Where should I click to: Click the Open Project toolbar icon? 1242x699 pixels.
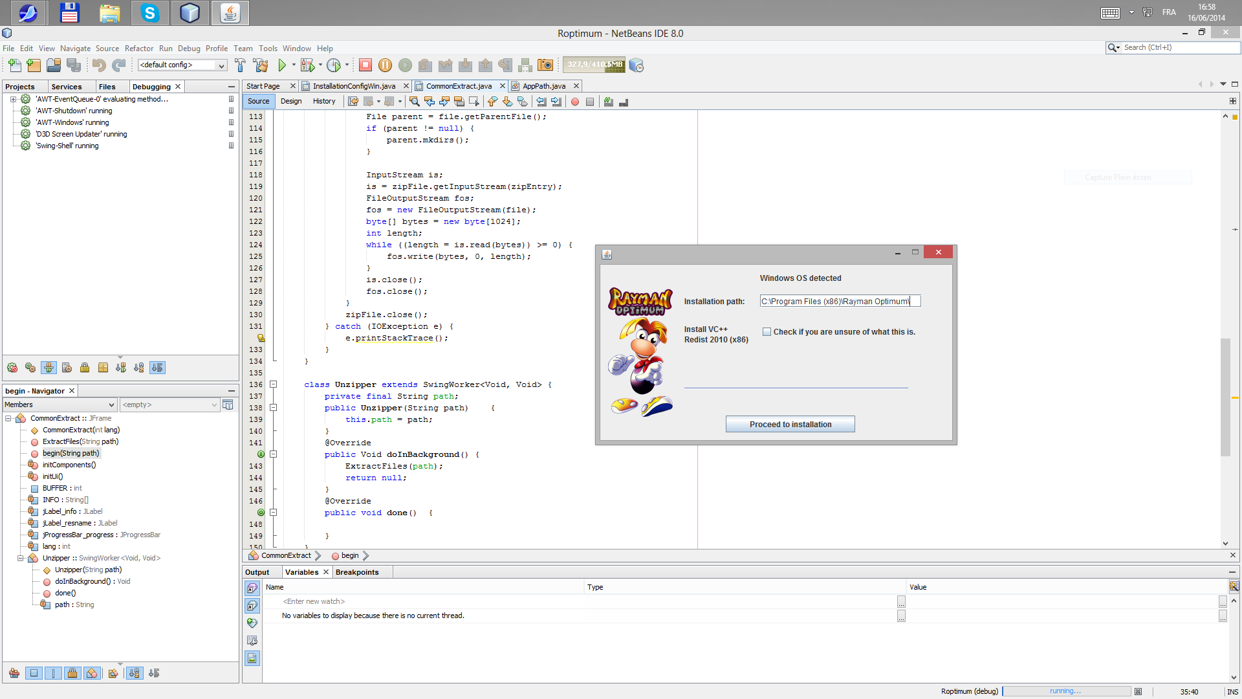[54, 65]
